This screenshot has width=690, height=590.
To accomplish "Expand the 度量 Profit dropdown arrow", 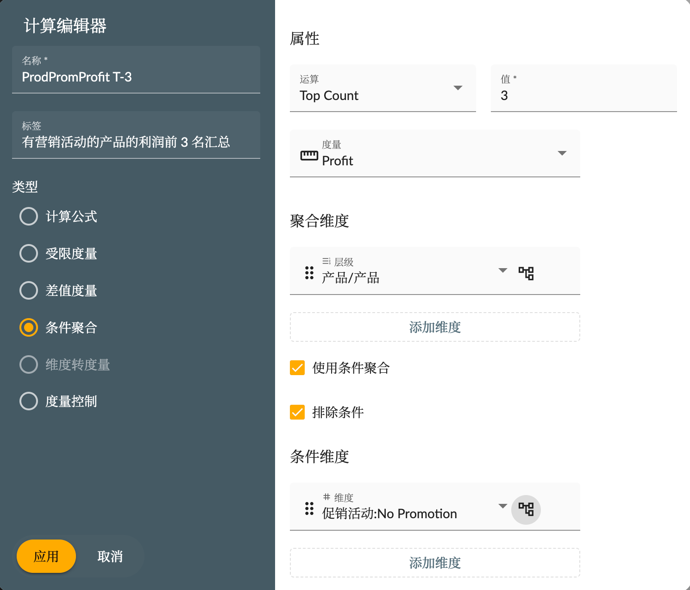I will (x=562, y=153).
